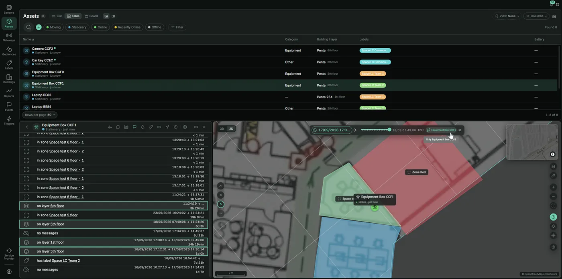562x279 pixels.
Task: Open the Reports section
Action: (x=9, y=93)
